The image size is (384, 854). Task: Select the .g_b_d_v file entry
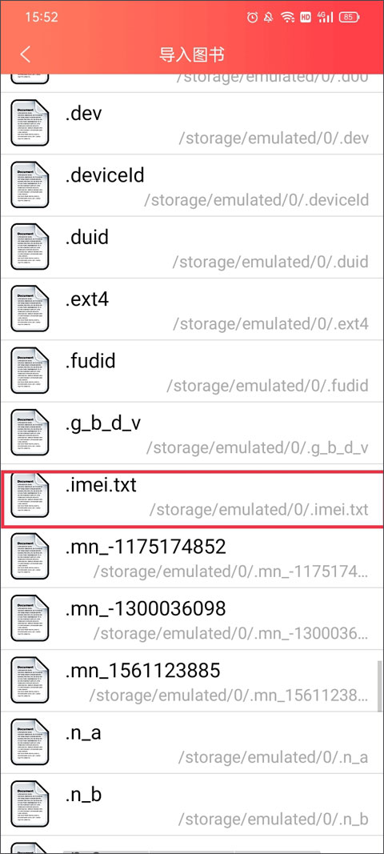(192, 433)
